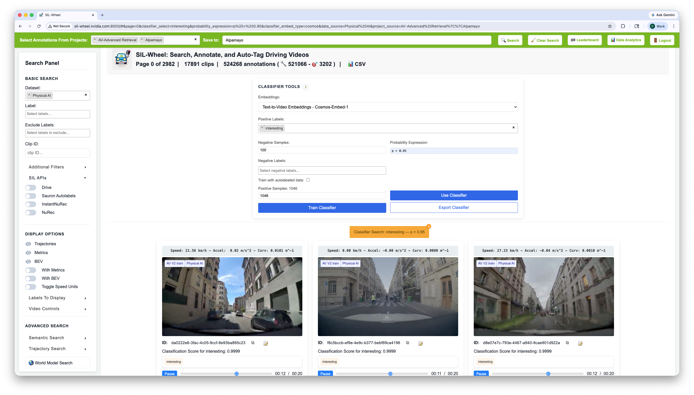Viewport: 694px width, 395px height.
Task: Expand Video Controls
Action: point(57,309)
